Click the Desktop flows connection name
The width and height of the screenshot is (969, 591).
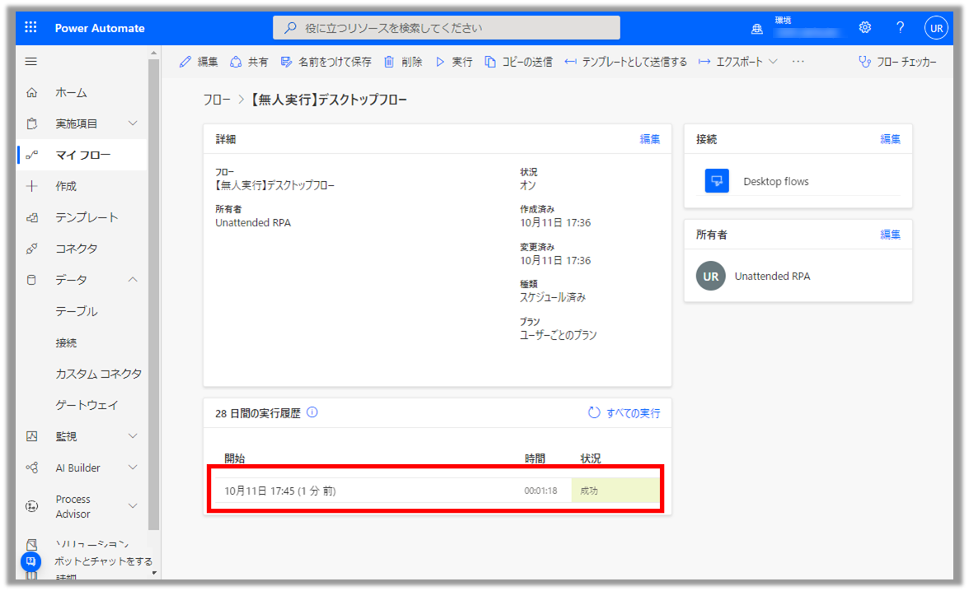(775, 182)
